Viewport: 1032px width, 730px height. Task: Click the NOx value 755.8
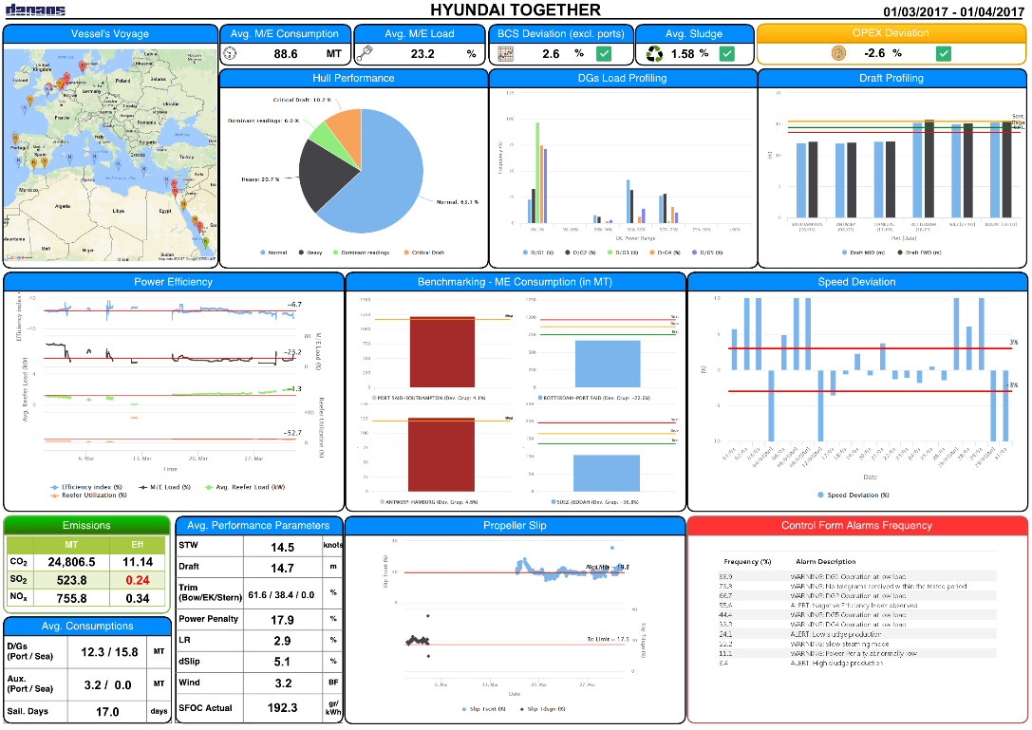tap(71, 598)
